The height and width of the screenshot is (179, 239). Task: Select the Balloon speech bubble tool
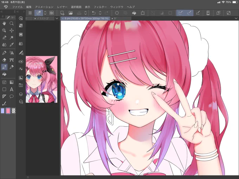point(12,97)
